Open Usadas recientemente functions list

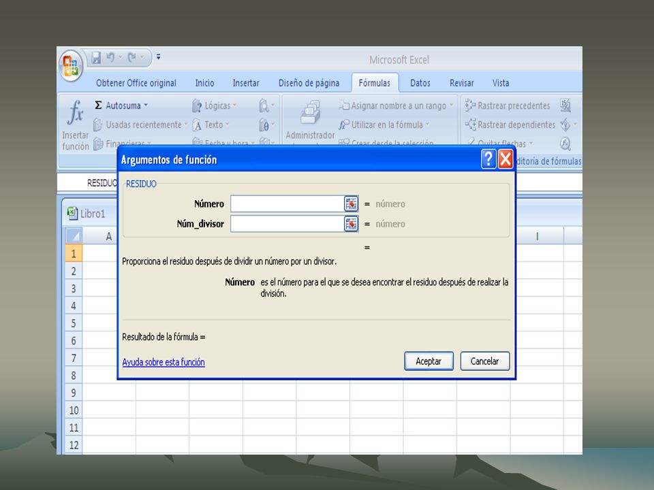[x=140, y=125]
